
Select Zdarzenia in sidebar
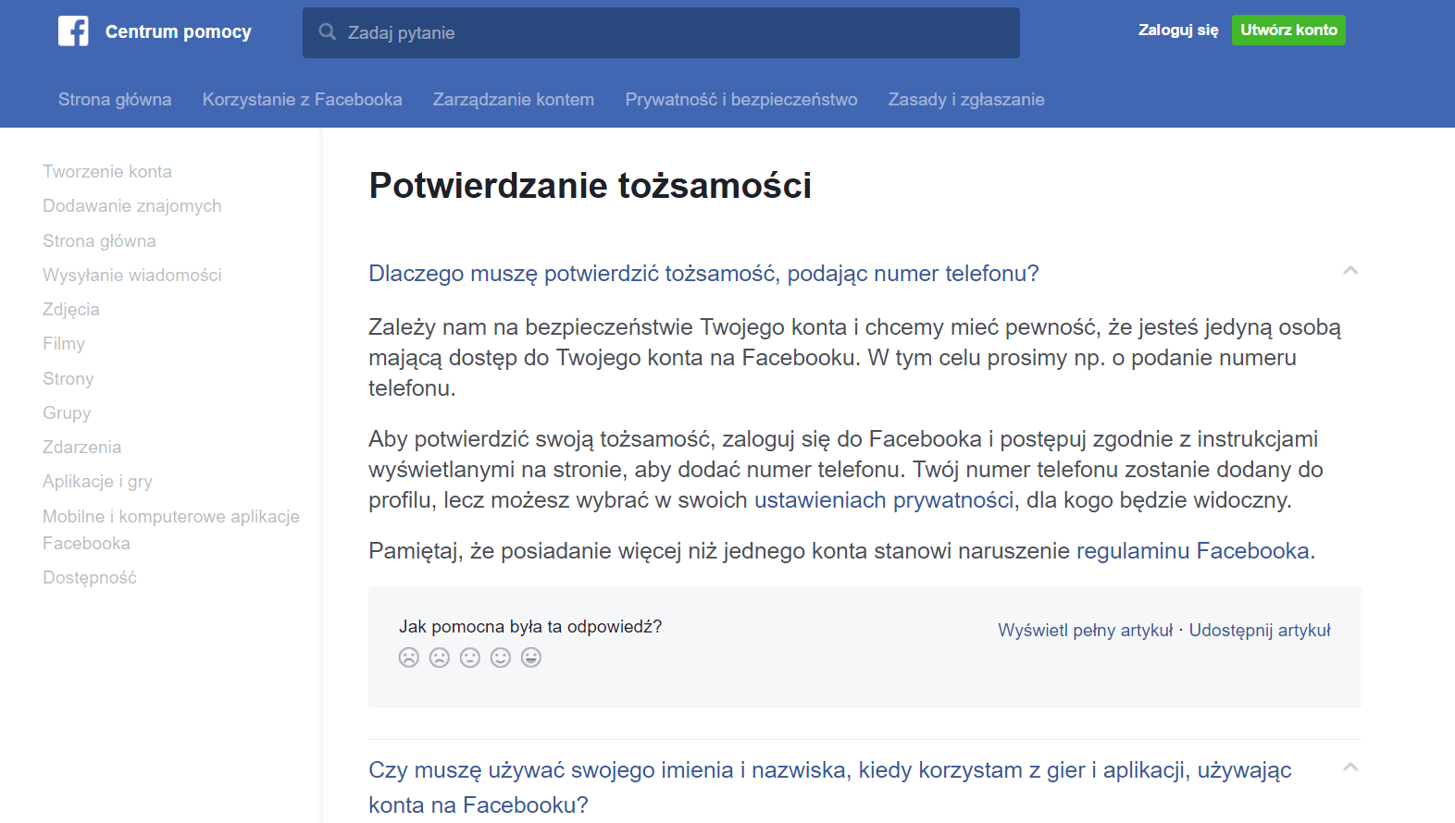[82, 448]
